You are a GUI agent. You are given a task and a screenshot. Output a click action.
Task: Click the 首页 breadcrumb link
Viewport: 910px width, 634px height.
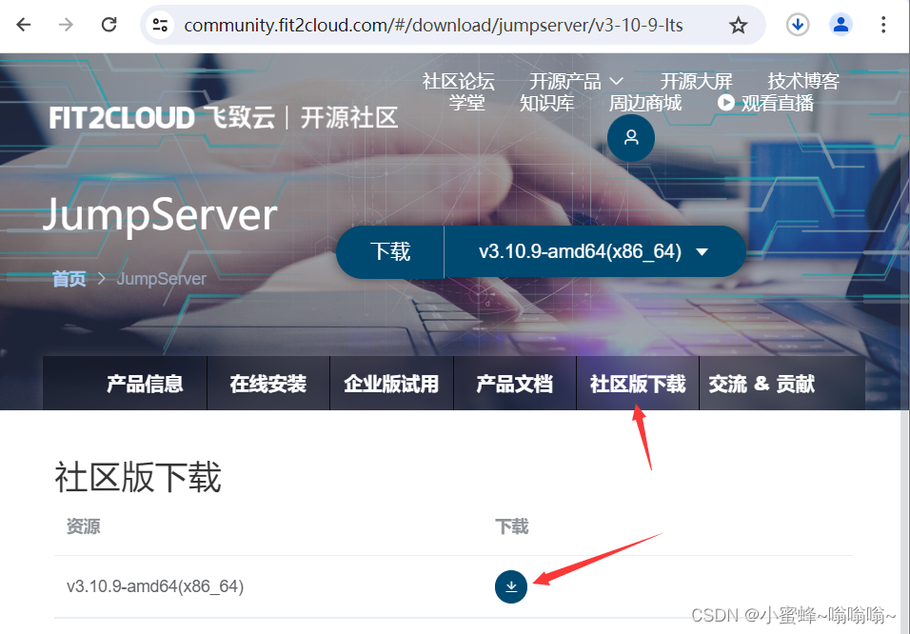69,279
